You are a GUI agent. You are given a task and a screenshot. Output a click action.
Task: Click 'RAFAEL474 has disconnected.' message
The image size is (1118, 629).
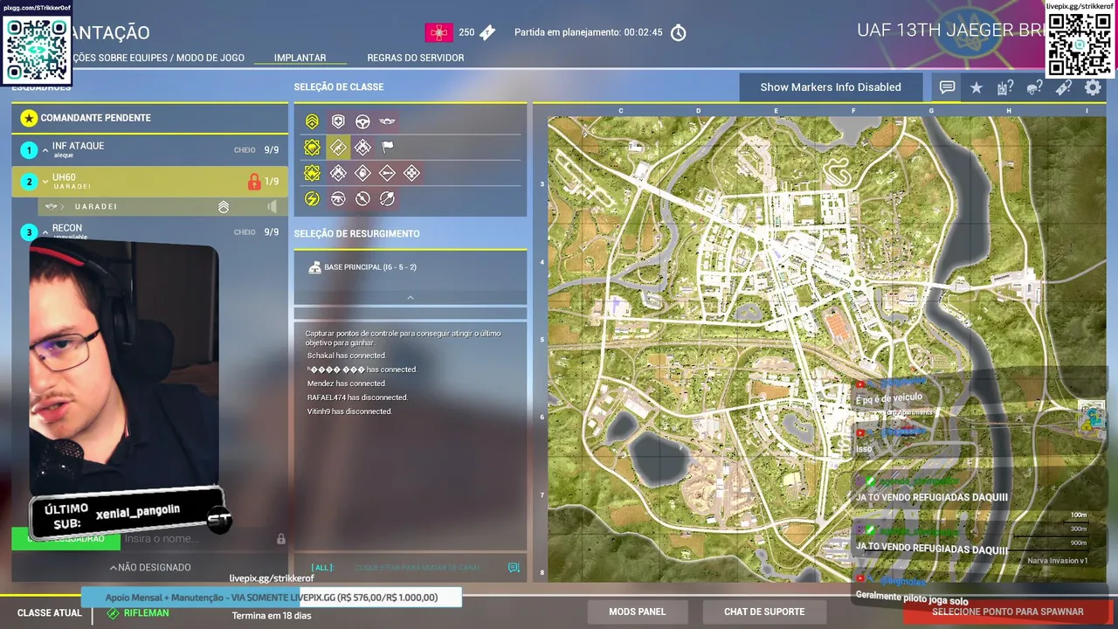click(357, 397)
